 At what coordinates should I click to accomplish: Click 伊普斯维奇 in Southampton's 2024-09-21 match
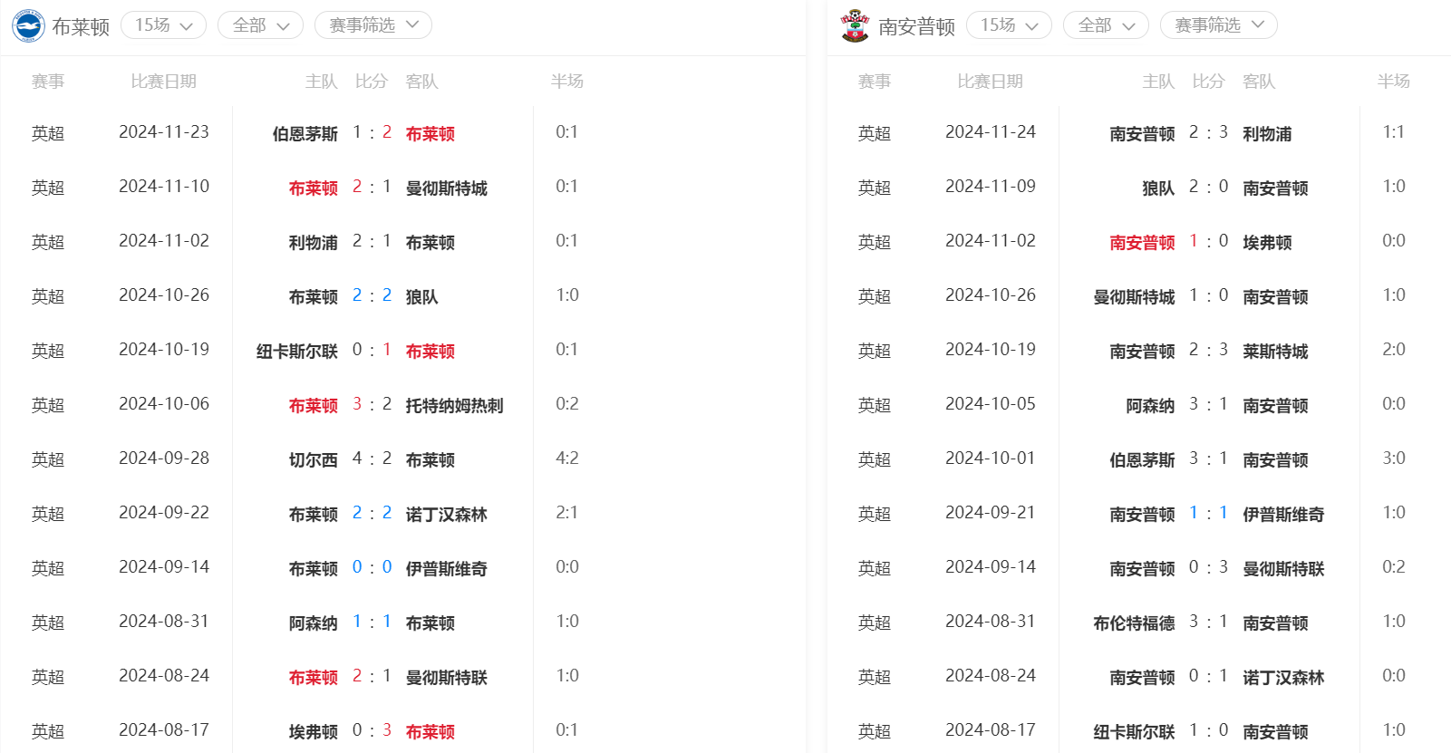point(1283,515)
